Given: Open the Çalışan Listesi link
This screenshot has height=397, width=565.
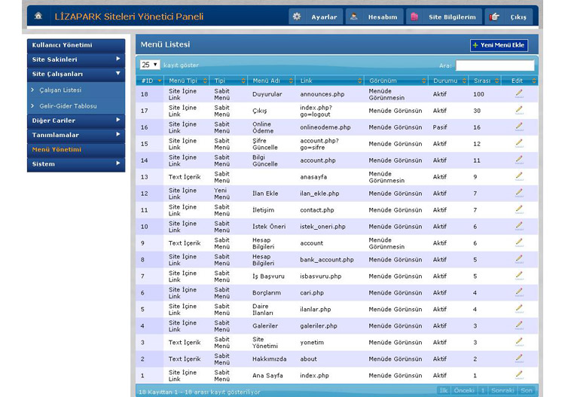Looking at the screenshot, I should pos(60,90).
